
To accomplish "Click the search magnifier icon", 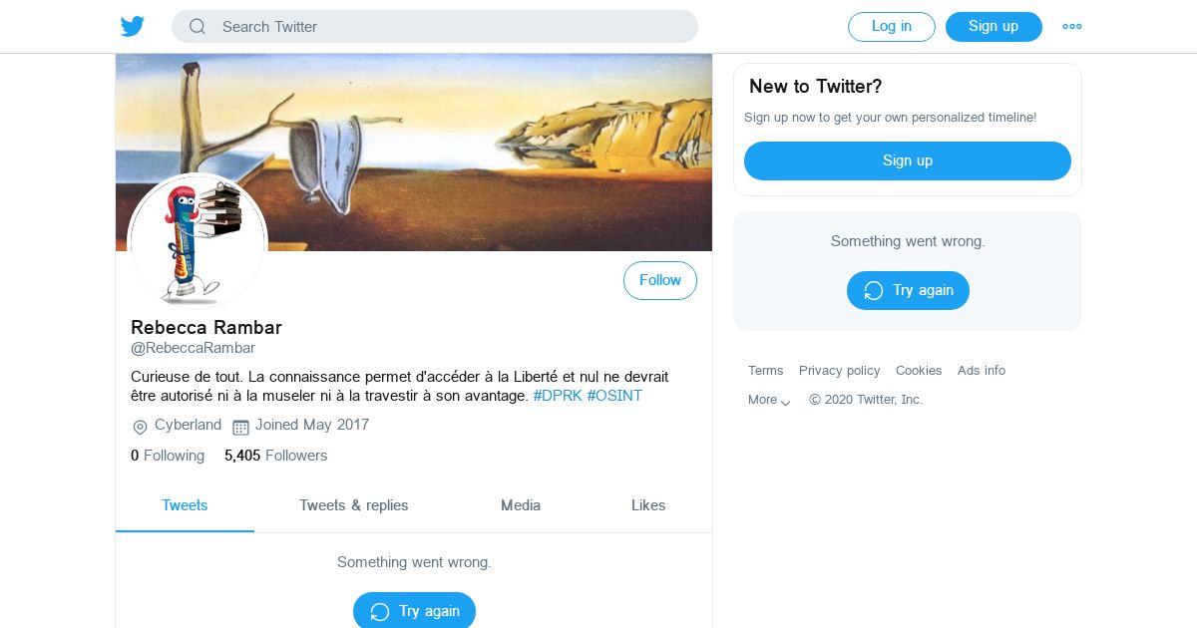I will point(198,27).
